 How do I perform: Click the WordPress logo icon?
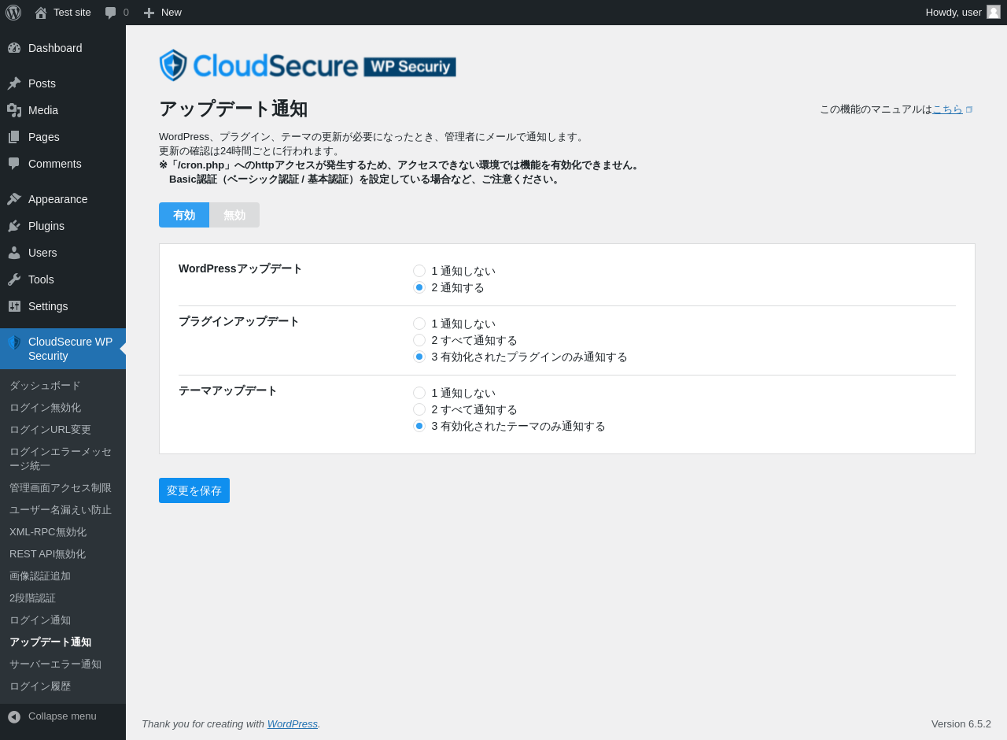[13, 13]
